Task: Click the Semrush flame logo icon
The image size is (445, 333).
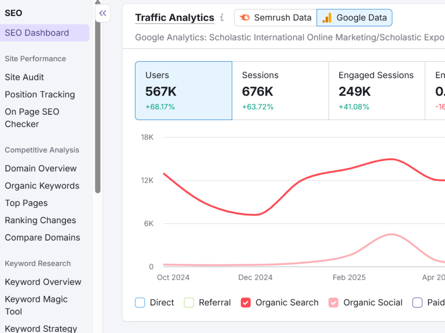Action: [x=245, y=18]
